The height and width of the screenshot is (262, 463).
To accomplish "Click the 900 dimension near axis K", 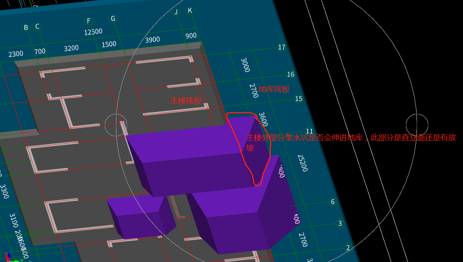I will coord(191,36).
